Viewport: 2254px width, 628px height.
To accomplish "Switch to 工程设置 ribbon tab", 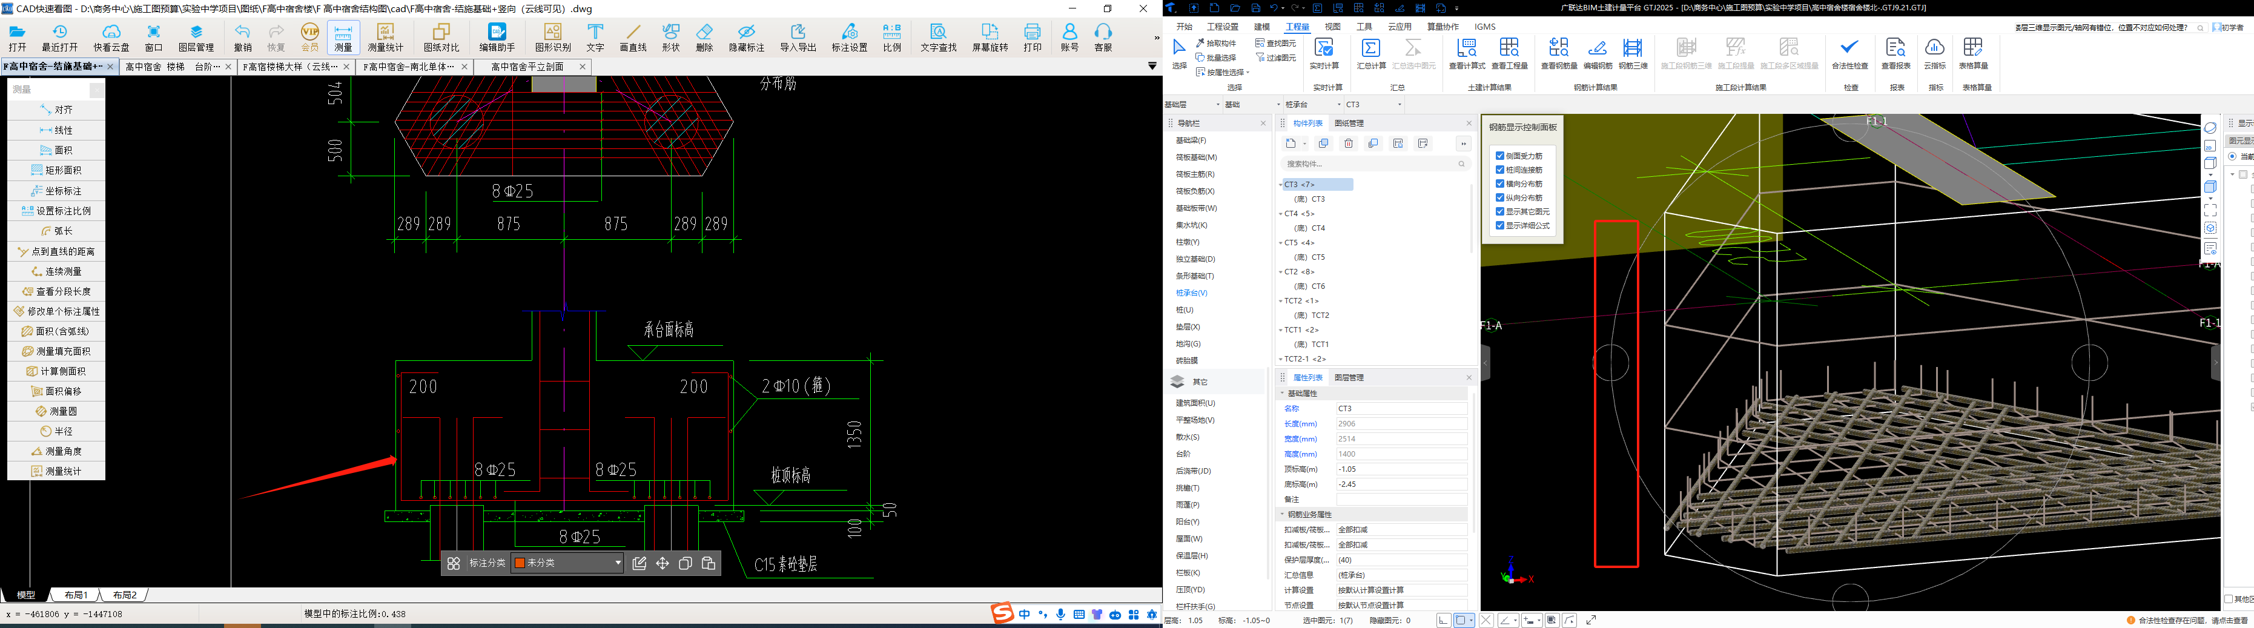I will tap(1222, 26).
